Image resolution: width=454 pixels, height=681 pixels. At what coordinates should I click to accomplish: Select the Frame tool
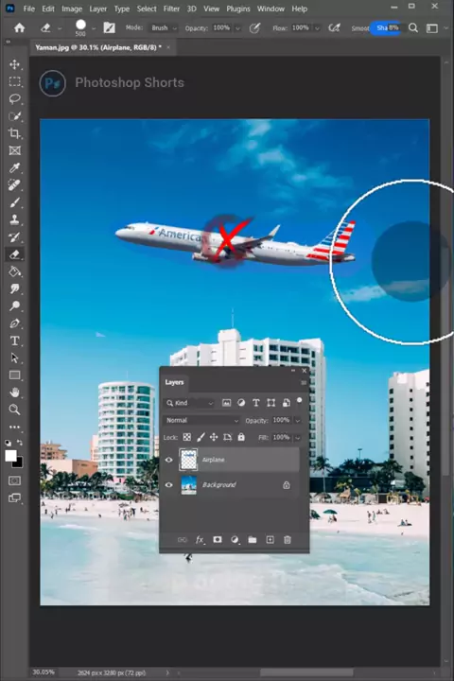pyautogui.click(x=15, y=150)
